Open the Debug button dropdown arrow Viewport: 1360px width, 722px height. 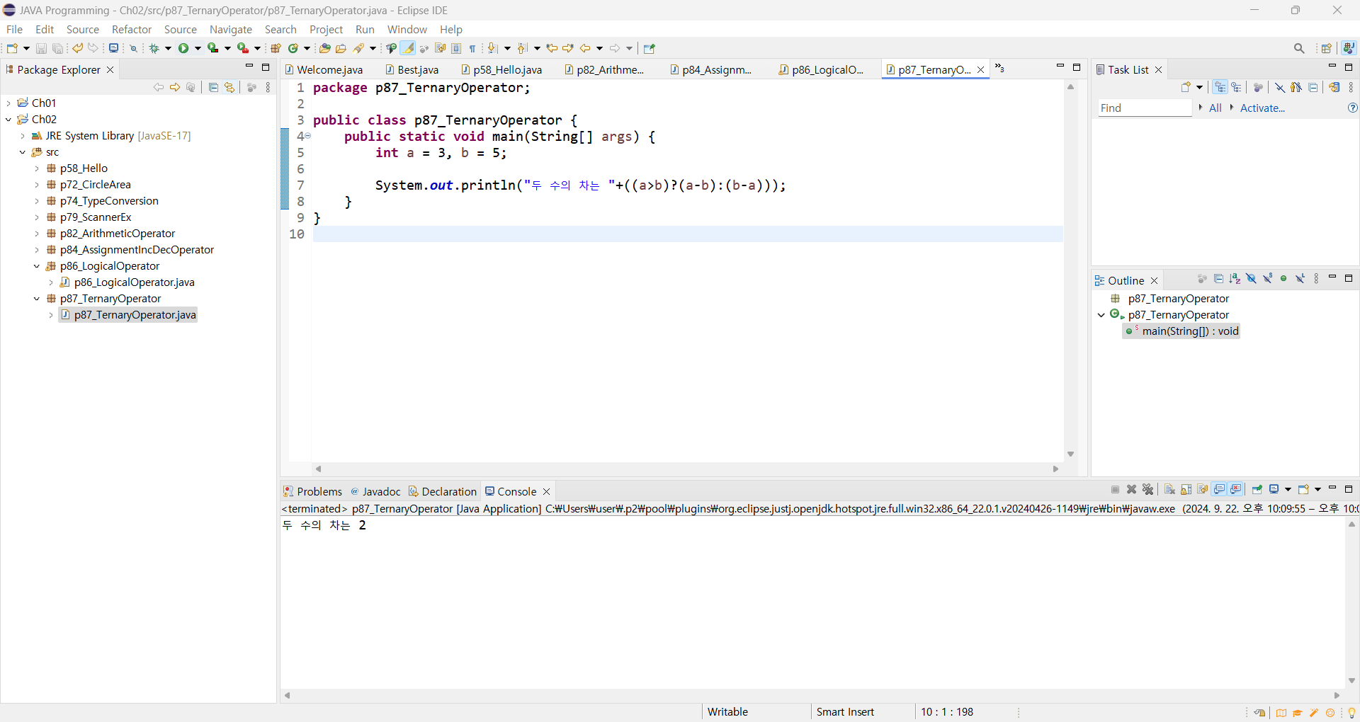point(168,48)
